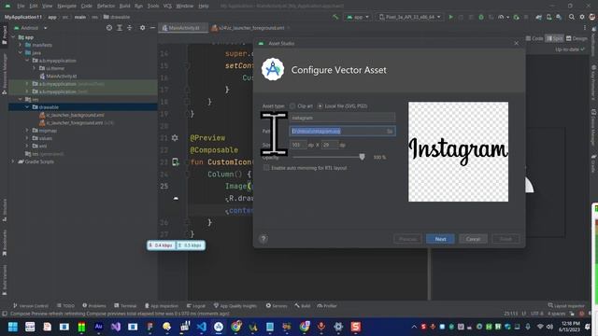Enable auto mirroring for RTL layout
Image resolution: width=598 pixels, height=336 pixels.
pos(266,168)
